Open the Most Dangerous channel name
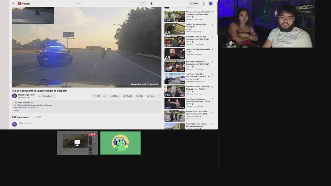 click(x=25, y=95)
